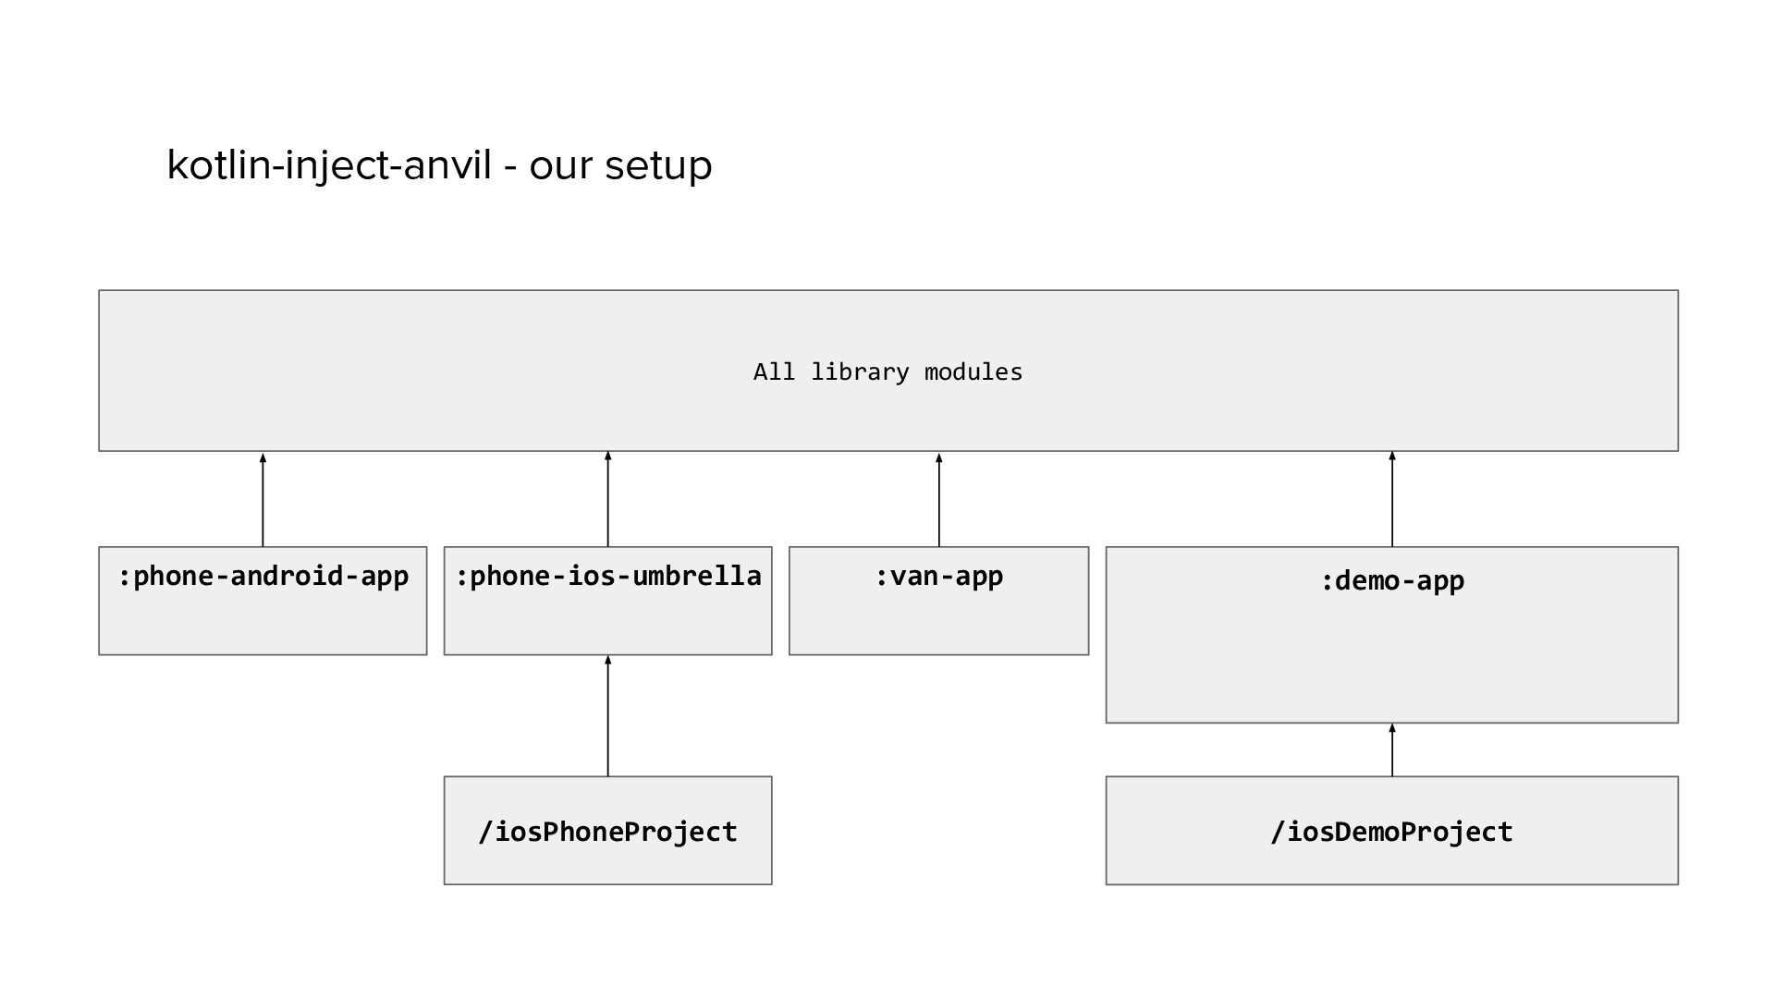Select the ':phone-ios-umbrella' module box
The width and height of the screenshot is (1775, 998).
[607, 619]
